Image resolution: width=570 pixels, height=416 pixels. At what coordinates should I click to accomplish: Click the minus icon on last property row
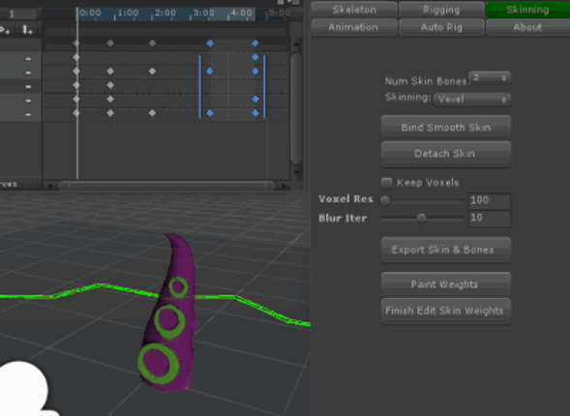click(28, 114)
